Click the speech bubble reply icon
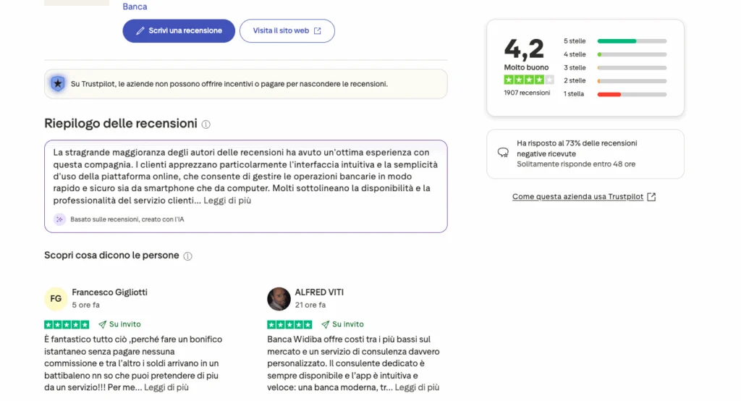Image resolution: width=741 pixels, height=401 pixels. pos(503,153)
